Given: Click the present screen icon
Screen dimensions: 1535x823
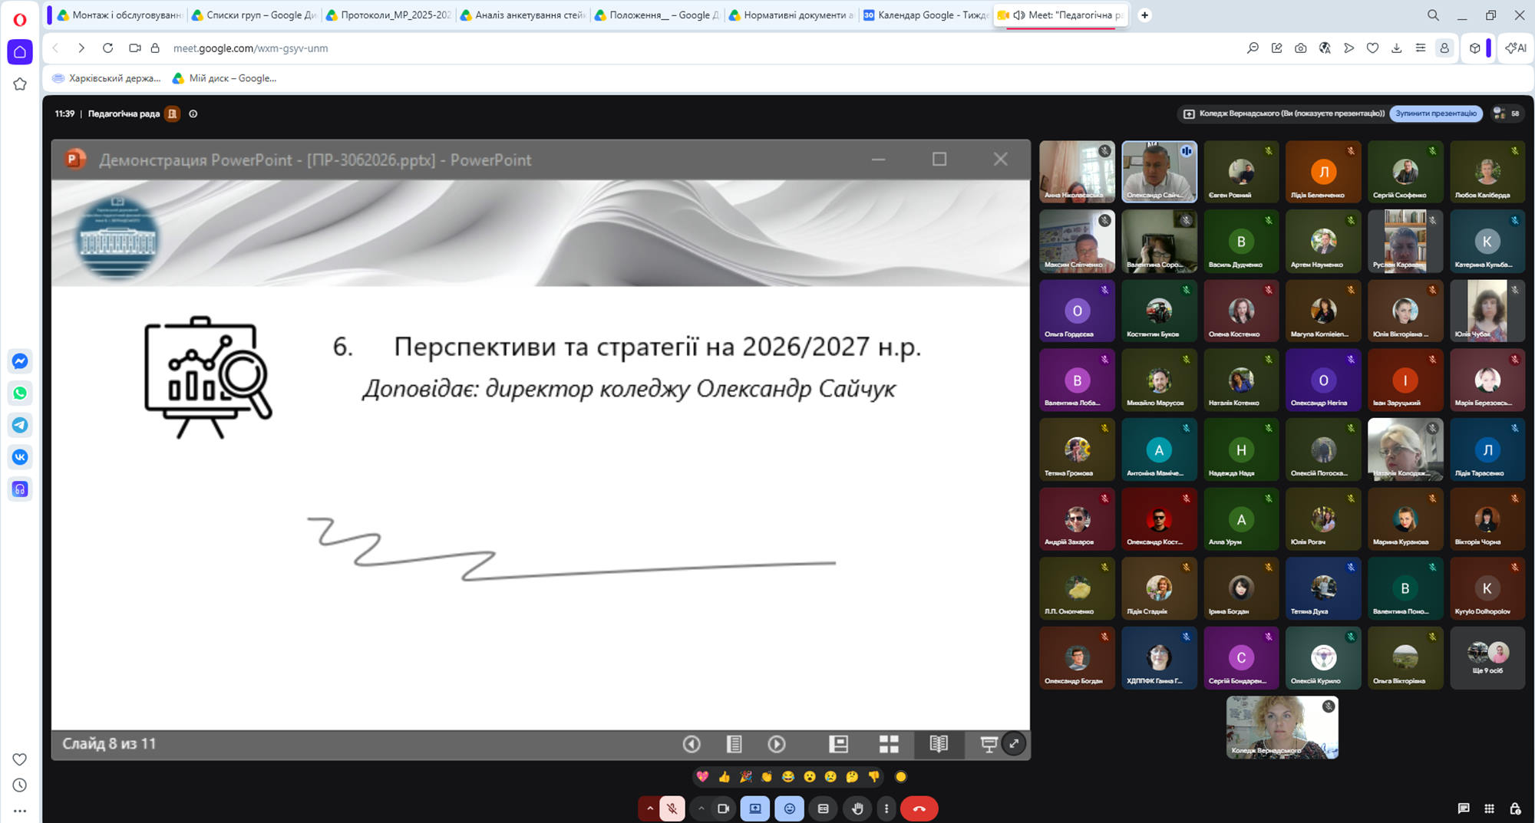Looking at the screenshot, I should pyautogui.click(x=755, y=808).
